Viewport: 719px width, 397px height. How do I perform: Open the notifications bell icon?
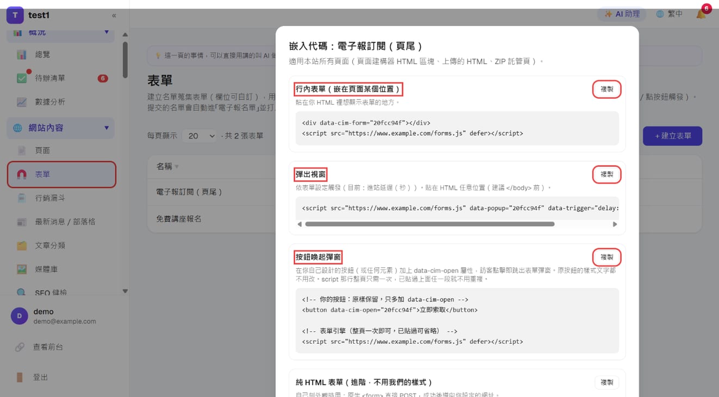point(701,14)
